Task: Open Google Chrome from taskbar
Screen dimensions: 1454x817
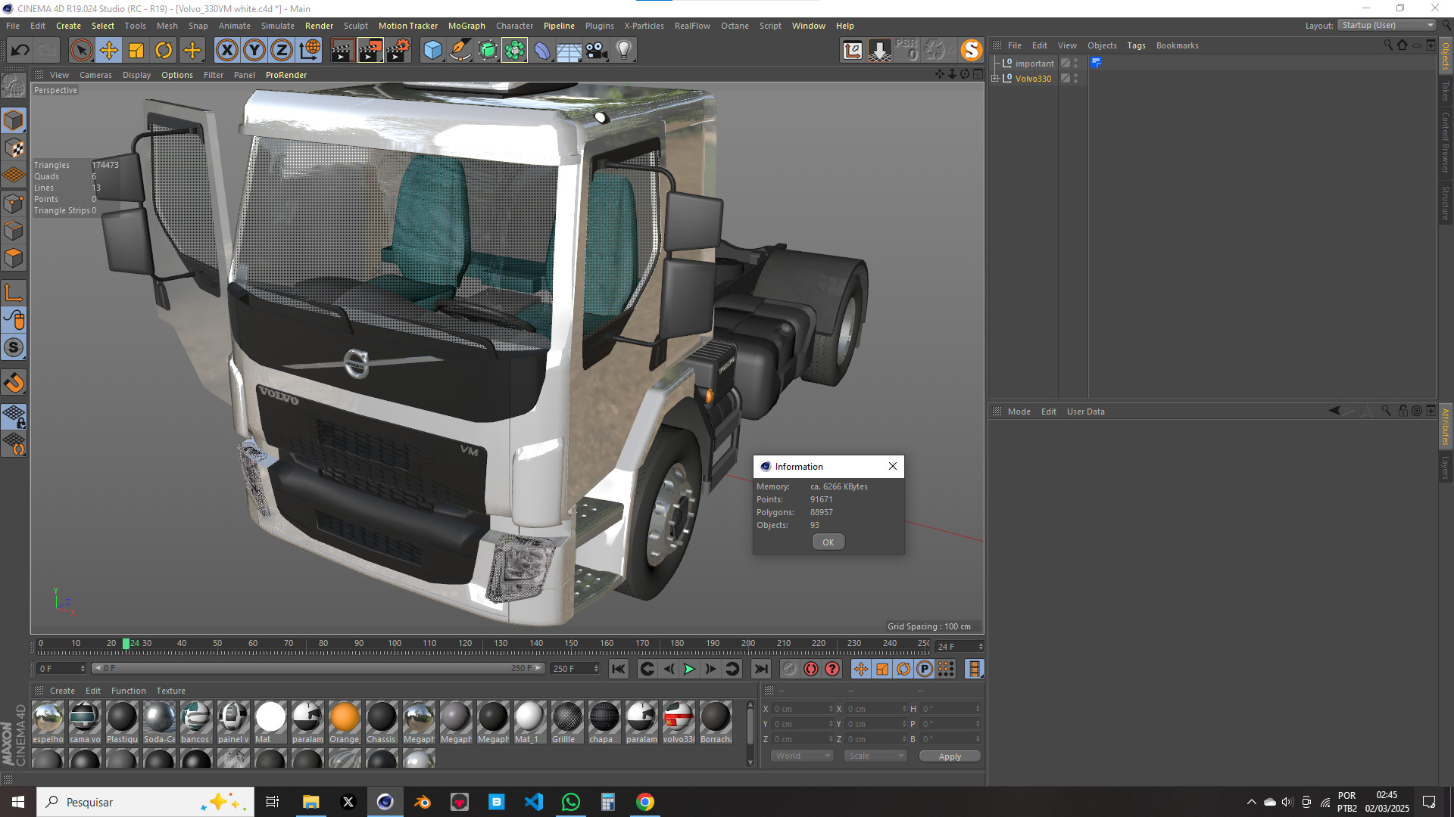Action: click(x=645, y=802)
